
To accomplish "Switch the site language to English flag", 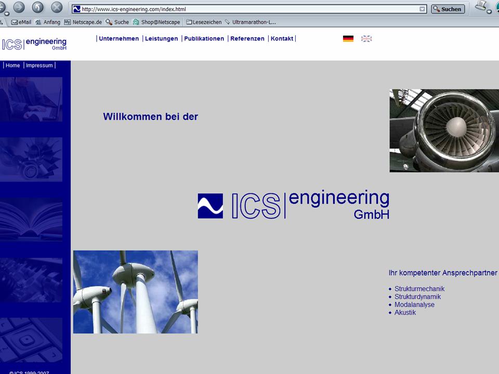I will point(366,38).
